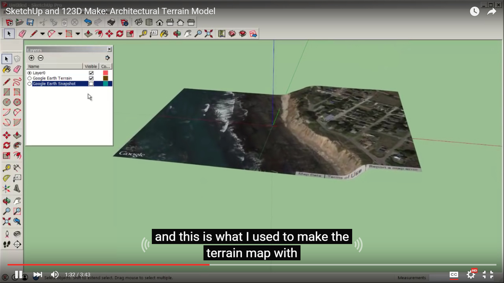Open Line tool dropdown arrow
Image resolution: width=504 pixels, height=283 pixels.
pyautogui.click(x=42, y=34)
